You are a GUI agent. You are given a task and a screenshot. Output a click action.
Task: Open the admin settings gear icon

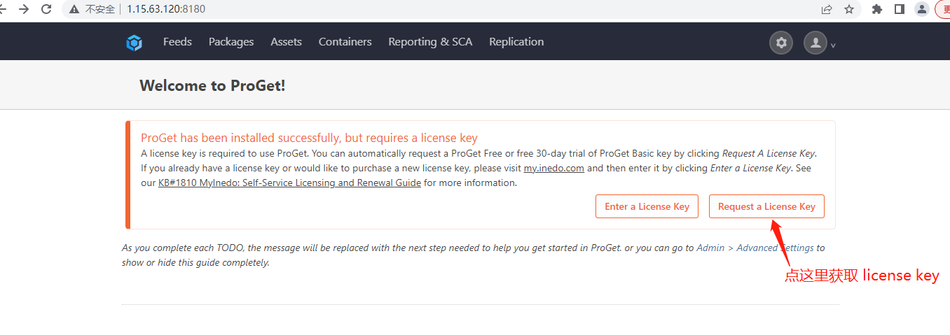pyautogui.click(x=781, y=43)
